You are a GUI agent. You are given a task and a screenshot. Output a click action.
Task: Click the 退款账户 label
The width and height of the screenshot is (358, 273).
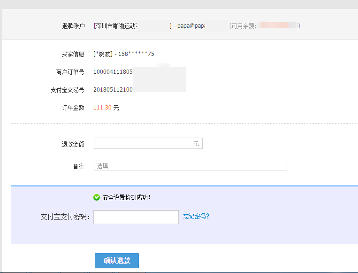pyautogui.click(x=73, y=26)
